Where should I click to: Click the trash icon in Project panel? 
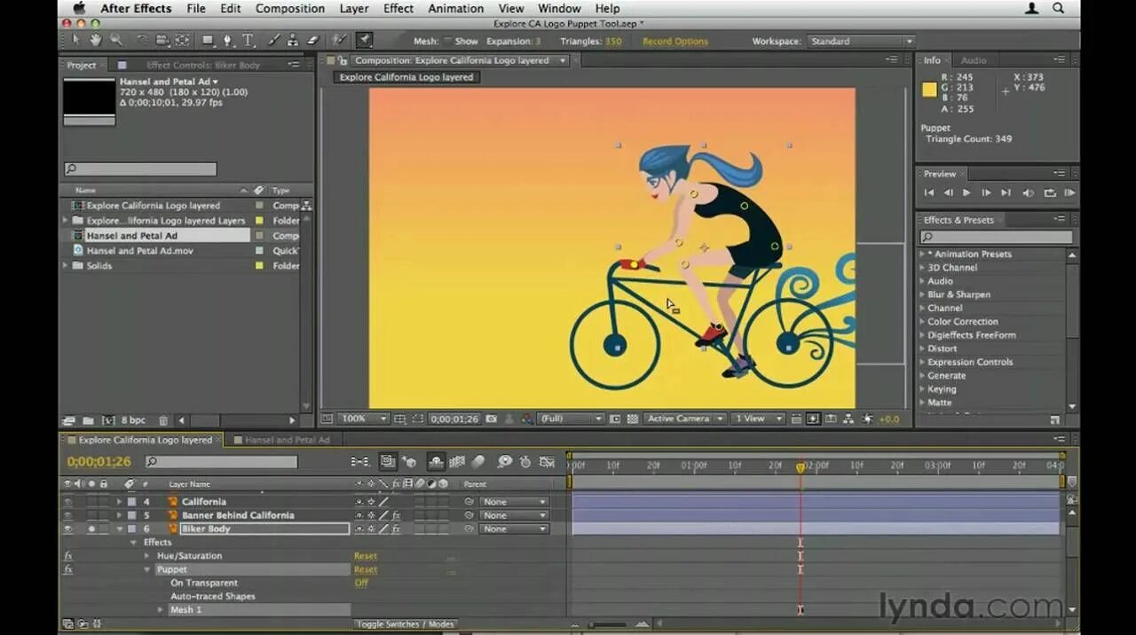pos(163,420)
